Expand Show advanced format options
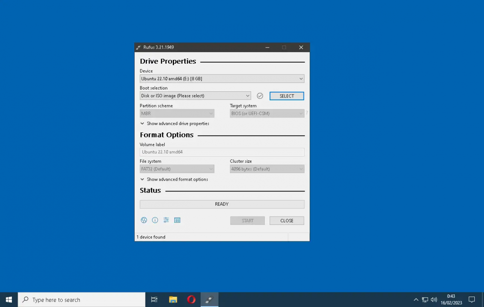The image size is (484, 307). click(x=174, y=179)
